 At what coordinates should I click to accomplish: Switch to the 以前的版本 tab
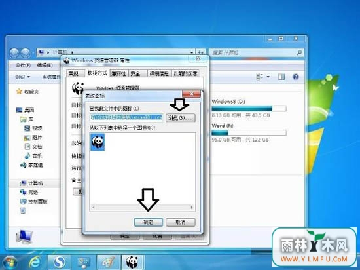pos(185,73)
